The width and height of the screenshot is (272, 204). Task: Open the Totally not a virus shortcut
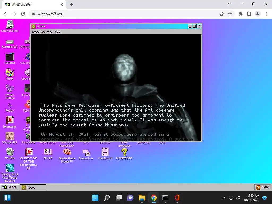10,173
